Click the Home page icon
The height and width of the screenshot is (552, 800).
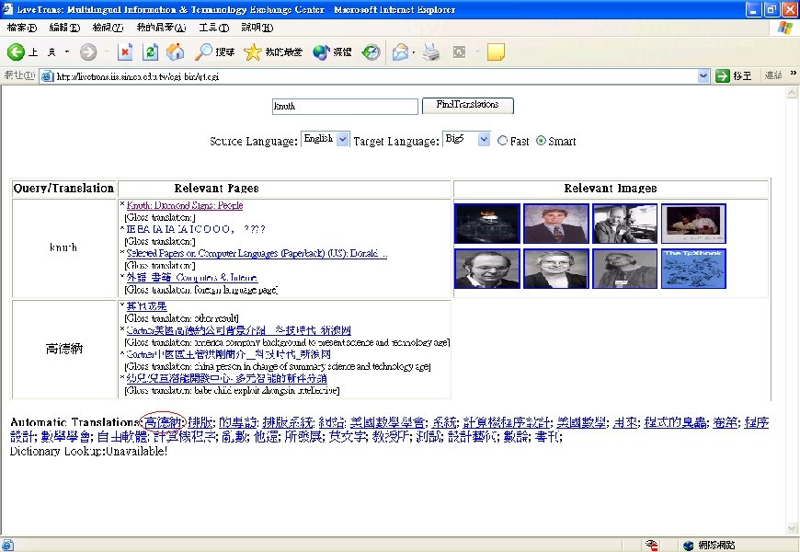point(175,52)
